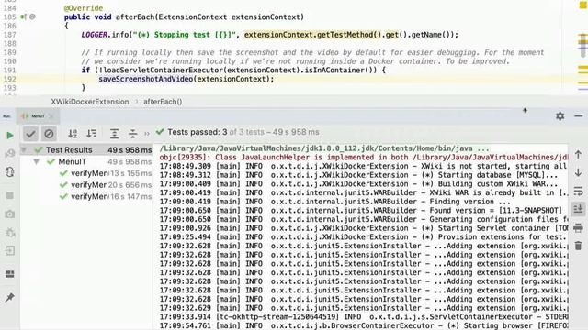The height and width of the screenshot is (330, 588).
Task: Print the console output
Action: point(578,227)
